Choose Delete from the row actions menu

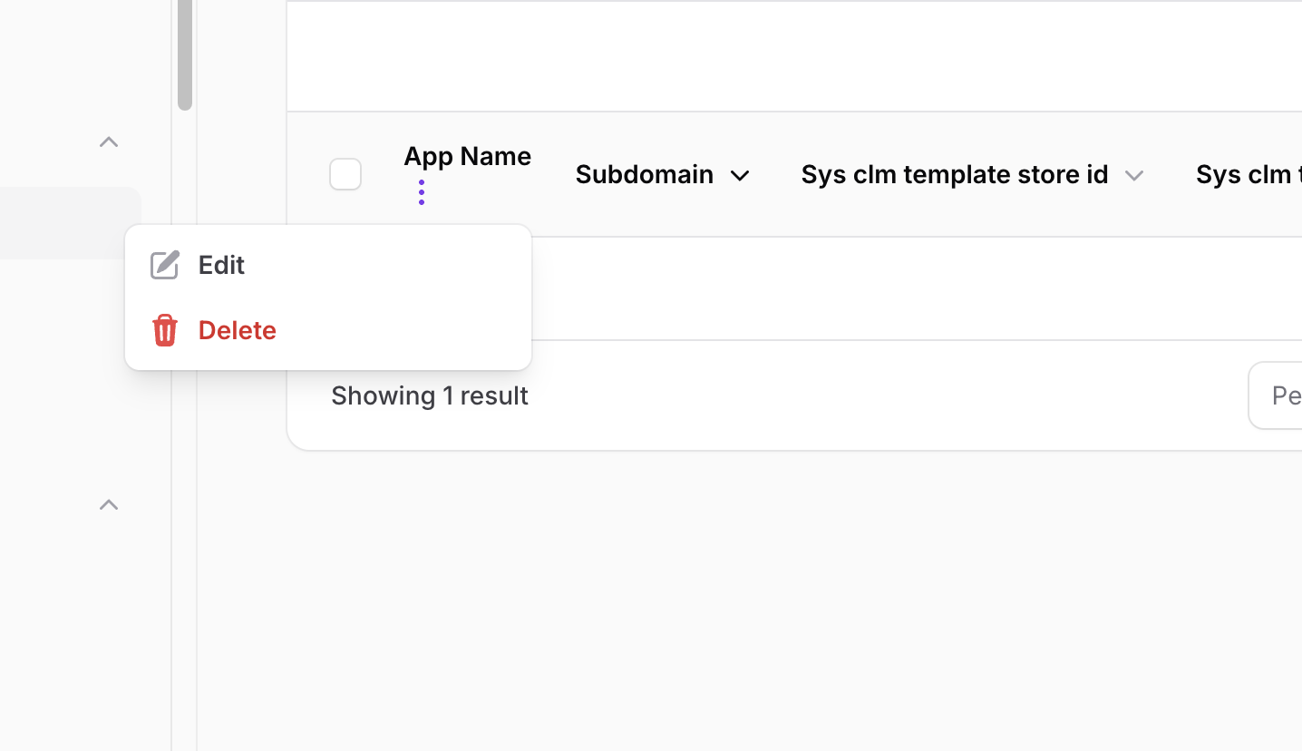tap(238, 330)
